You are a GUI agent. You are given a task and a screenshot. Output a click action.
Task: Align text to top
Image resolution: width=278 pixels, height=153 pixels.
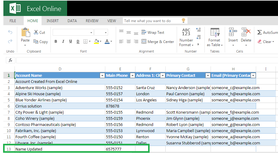click(121, 31)
